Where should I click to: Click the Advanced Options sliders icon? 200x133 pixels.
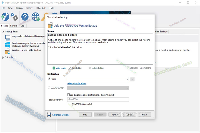point(49,114)
